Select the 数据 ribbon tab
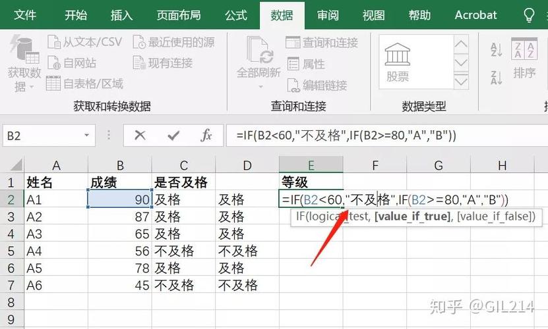 282,15
